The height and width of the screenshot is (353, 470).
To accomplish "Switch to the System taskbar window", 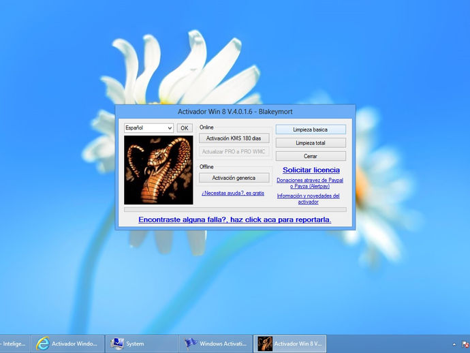I will tap(142, 343).
